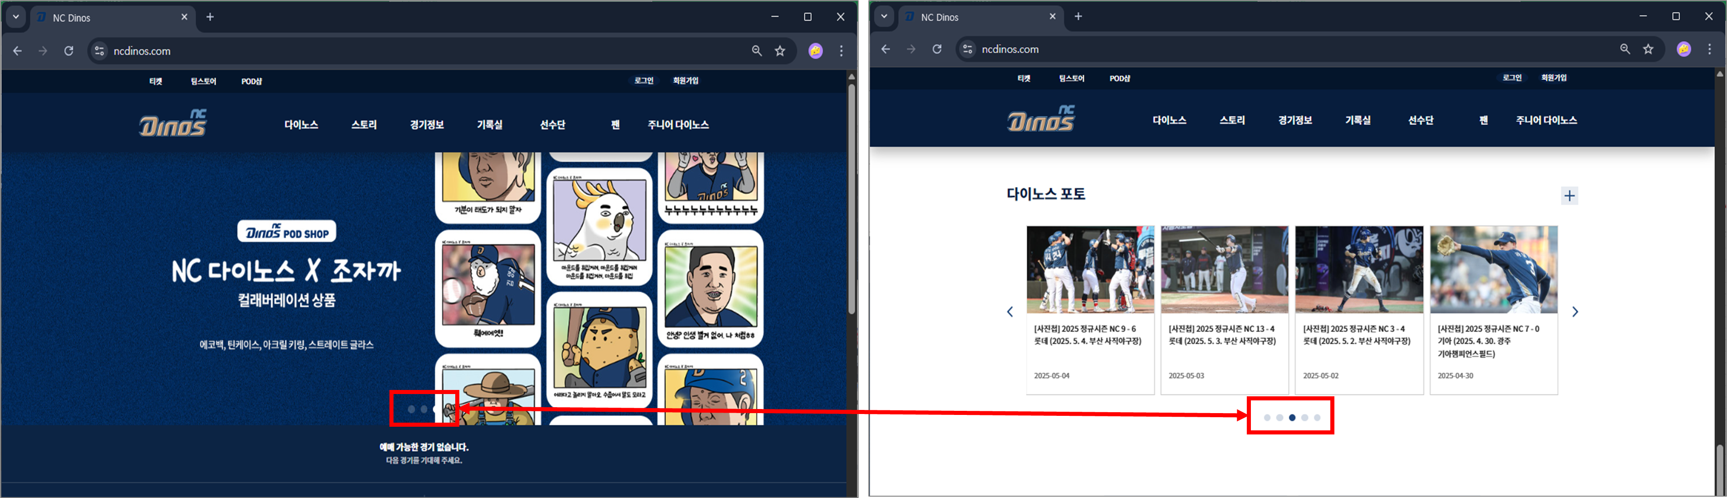
Task: Select first carousel dot under photo gallery
Action: [1267, 418]
